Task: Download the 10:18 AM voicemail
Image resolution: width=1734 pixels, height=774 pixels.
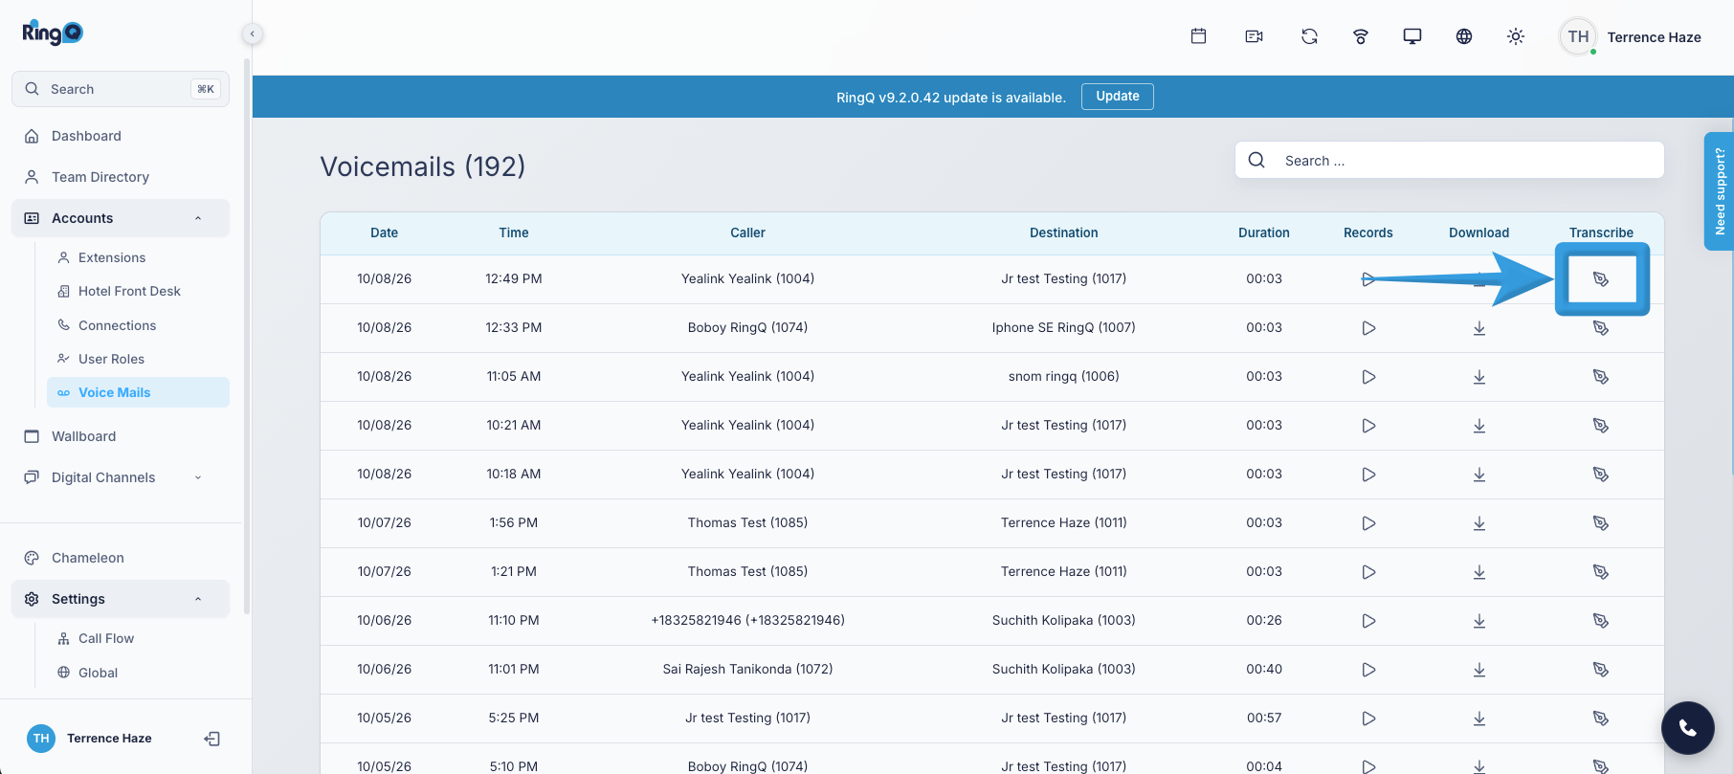Action: 1479,475
